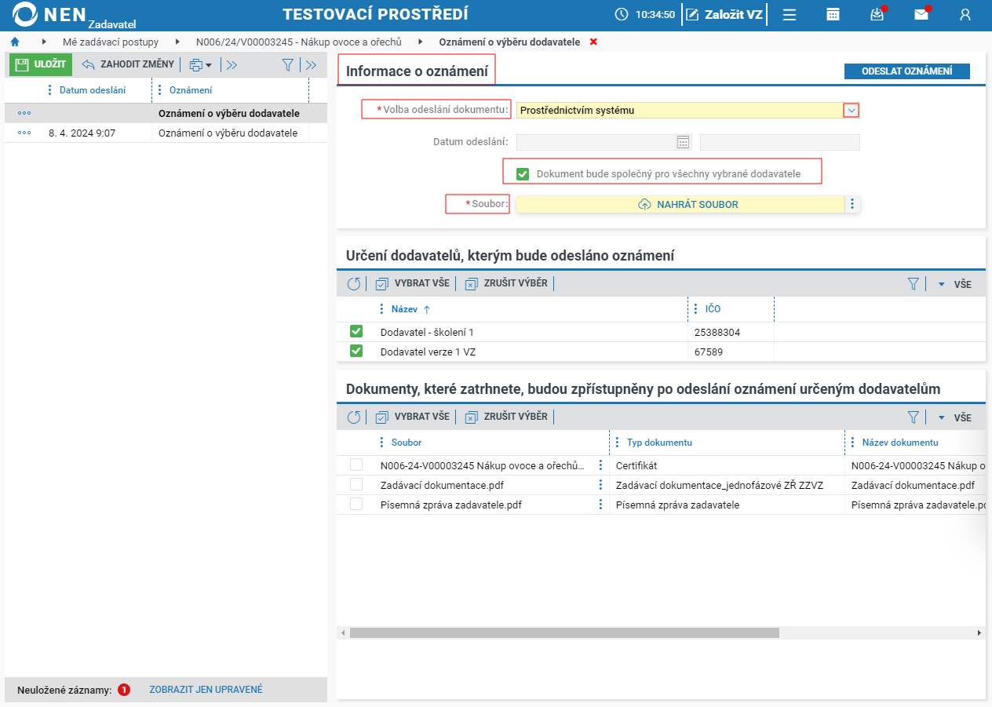Navigate to Mé zadávací postupy breadcrumb
Screen dimensions: 992x707
coord(111,42)
